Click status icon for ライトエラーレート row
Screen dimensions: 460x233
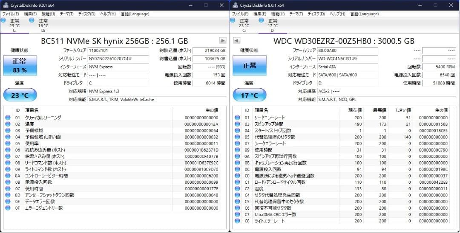237,221
